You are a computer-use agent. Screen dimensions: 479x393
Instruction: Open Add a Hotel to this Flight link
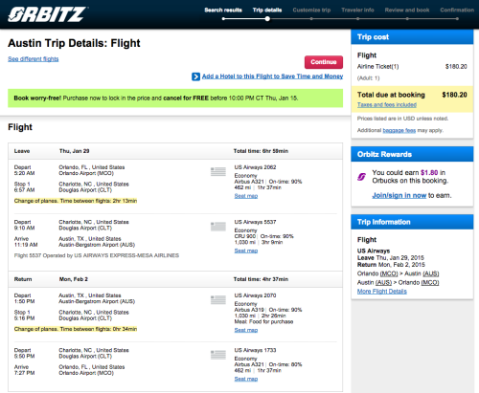pos(272,76)
